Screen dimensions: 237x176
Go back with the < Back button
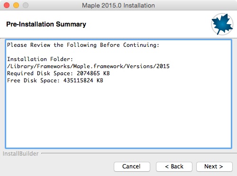click(x=174, y=167)
